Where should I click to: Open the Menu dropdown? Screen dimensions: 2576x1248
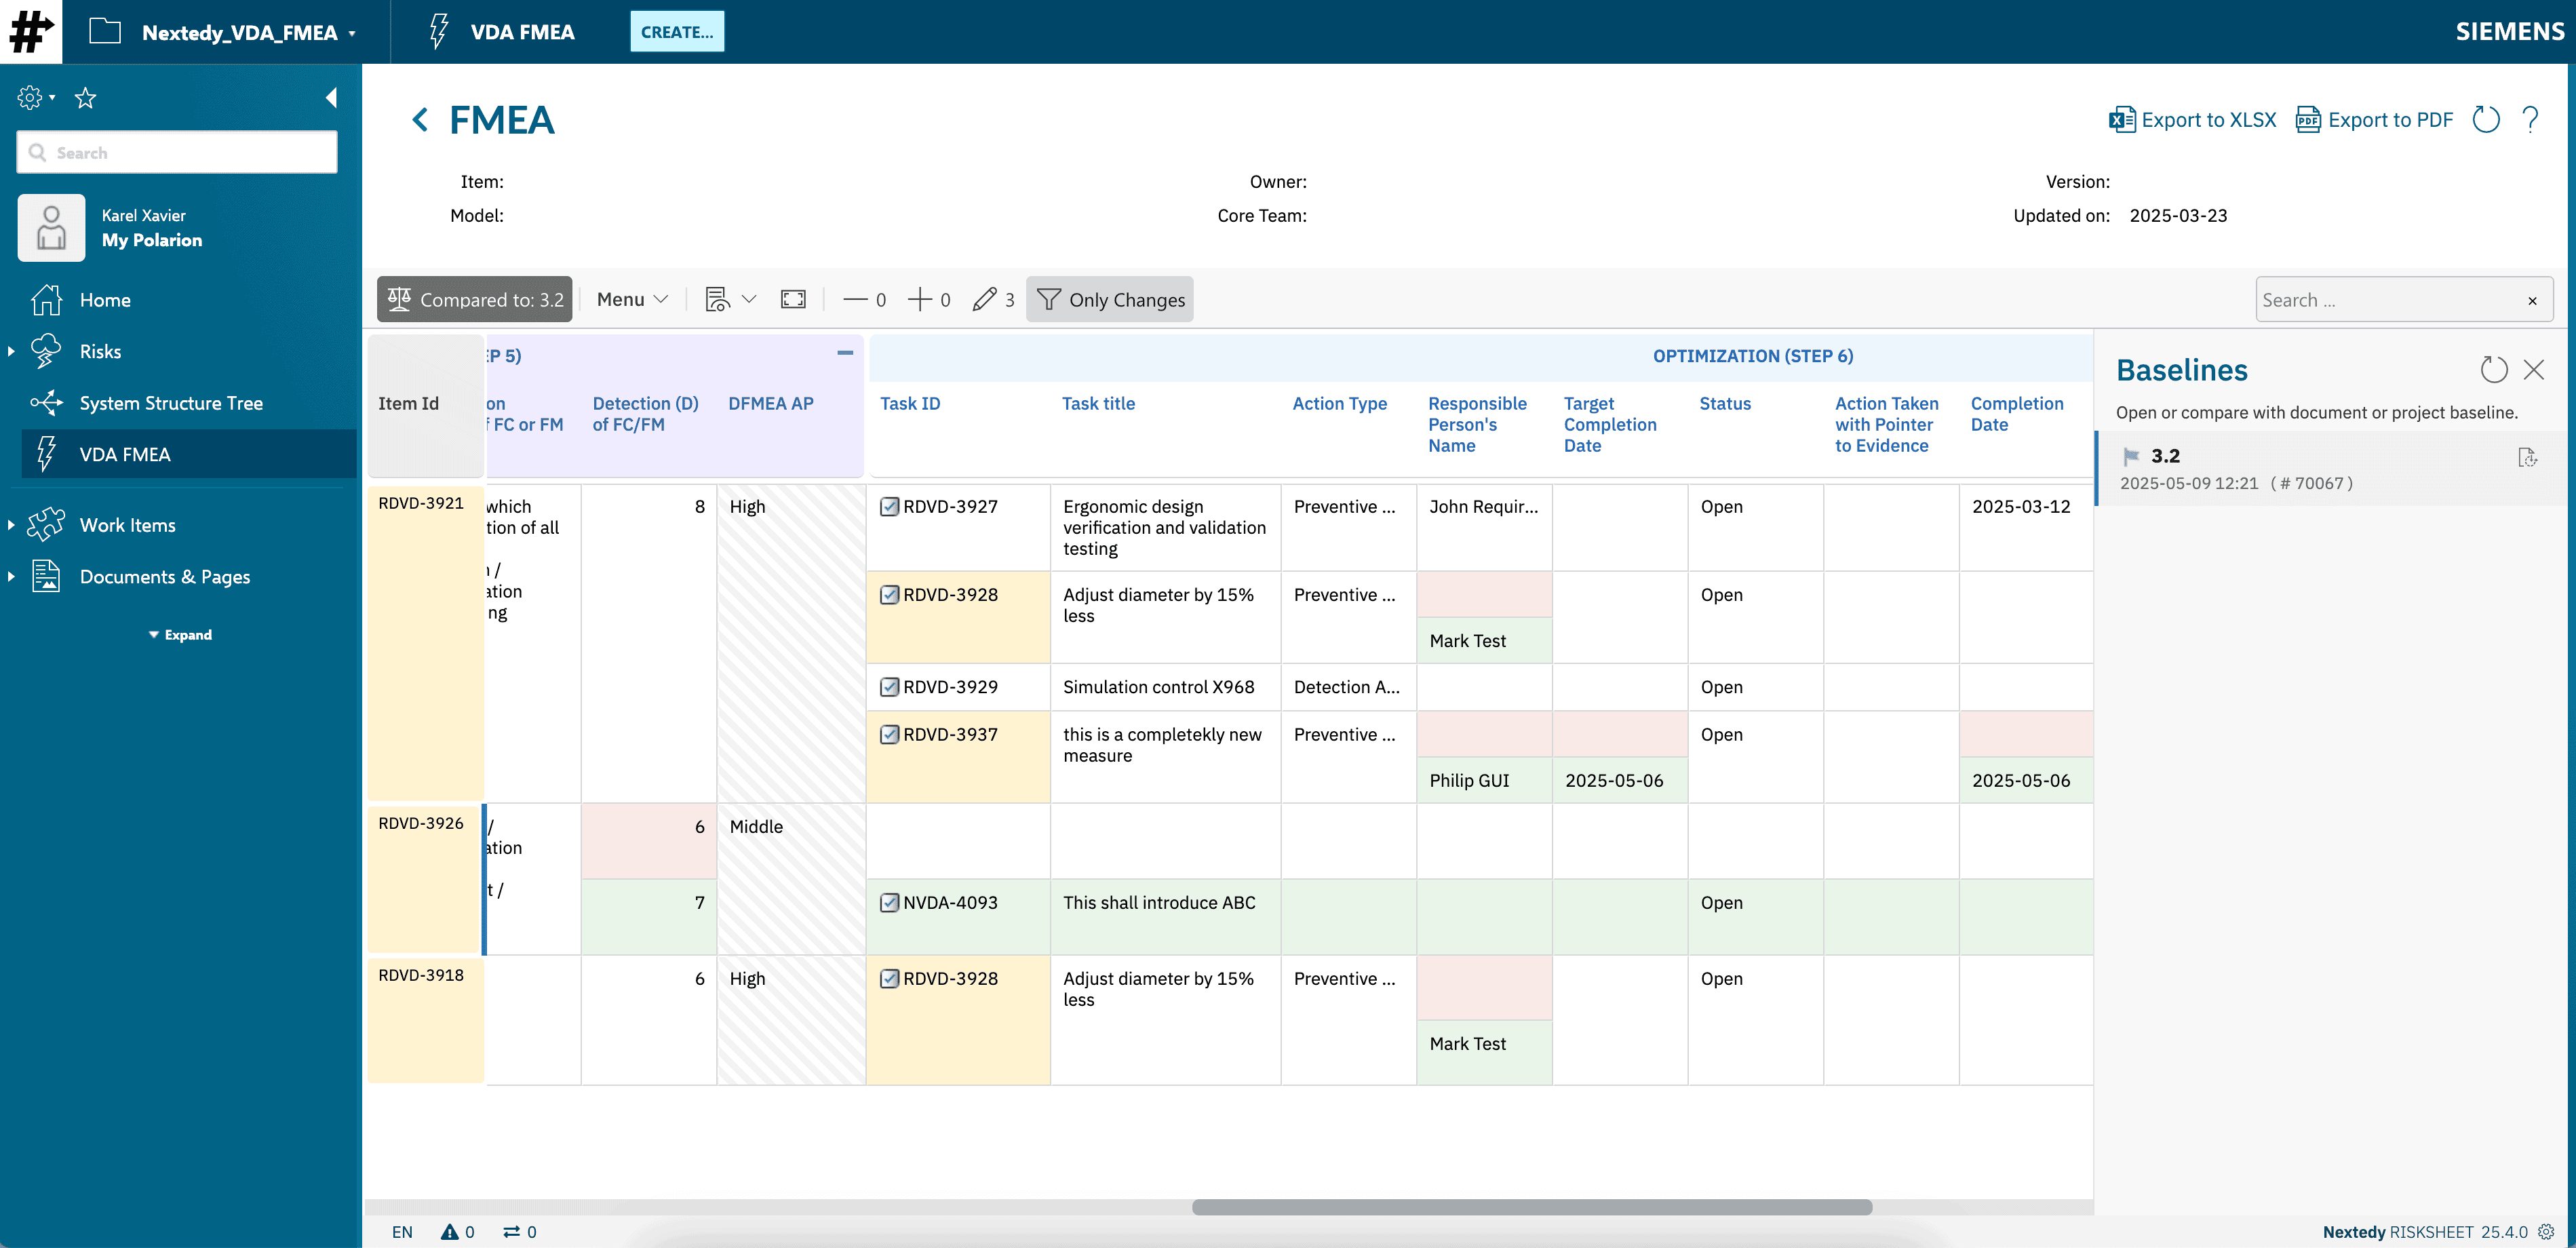click(x=632, y=299)
